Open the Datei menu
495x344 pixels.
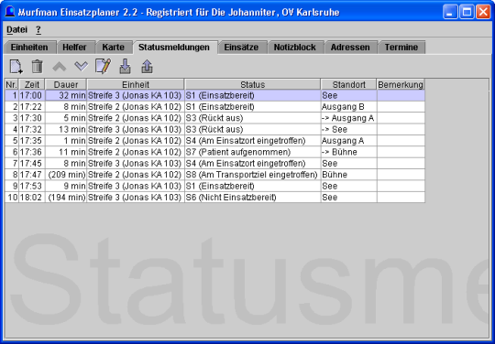(17, 29)
